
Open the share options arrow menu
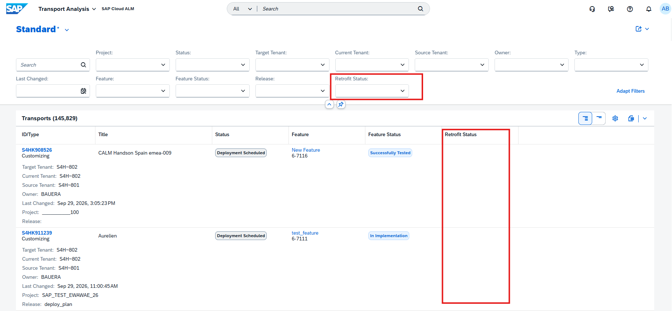pos(647,29)
